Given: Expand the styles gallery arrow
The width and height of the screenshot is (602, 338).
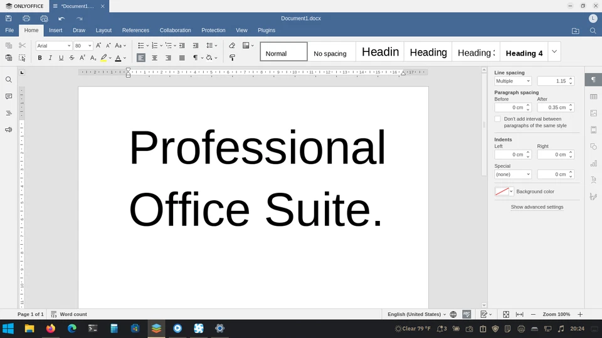Looking at the screenshot, I should pyautogui.click(x=554, y=52).
